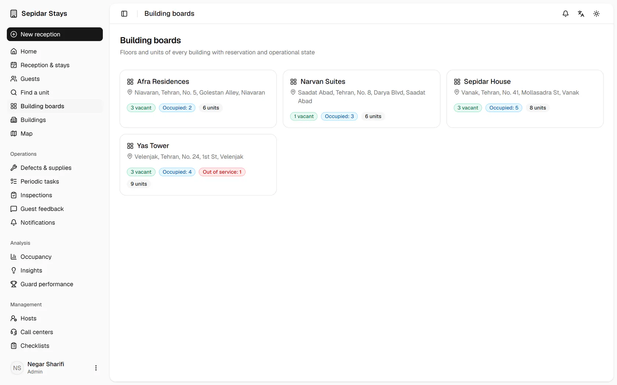Open user menu three-dot button
This screenshot has height=385, width=617.
click(x=96, y=368)
